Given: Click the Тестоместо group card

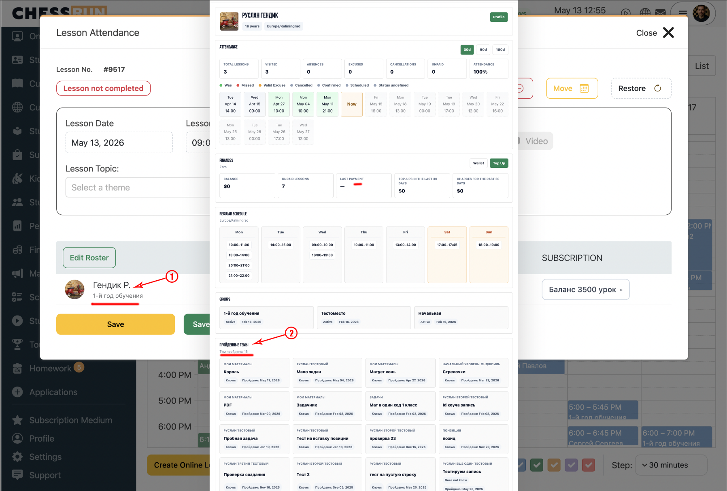Looking at the screenshot, I should coord(363,317).
